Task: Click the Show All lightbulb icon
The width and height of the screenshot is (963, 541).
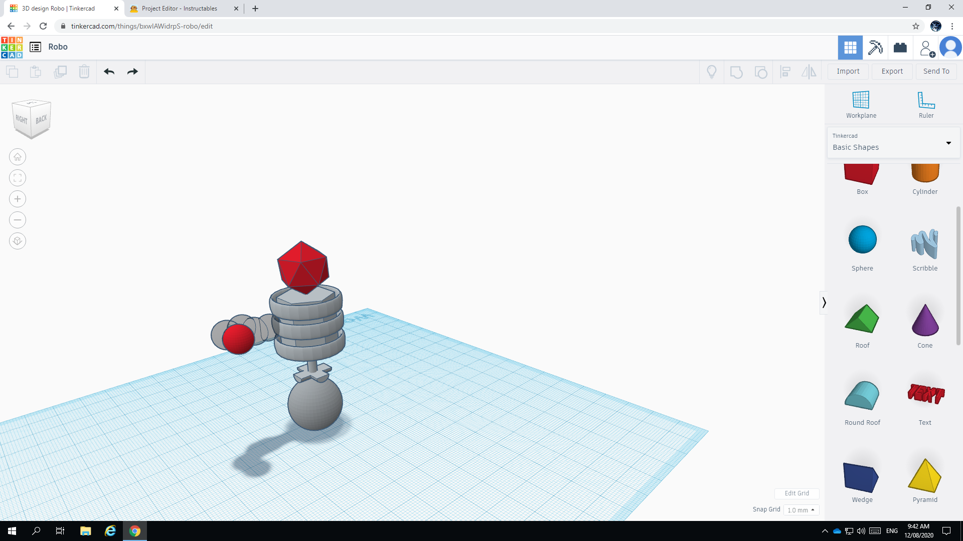Action: [712, 72]
